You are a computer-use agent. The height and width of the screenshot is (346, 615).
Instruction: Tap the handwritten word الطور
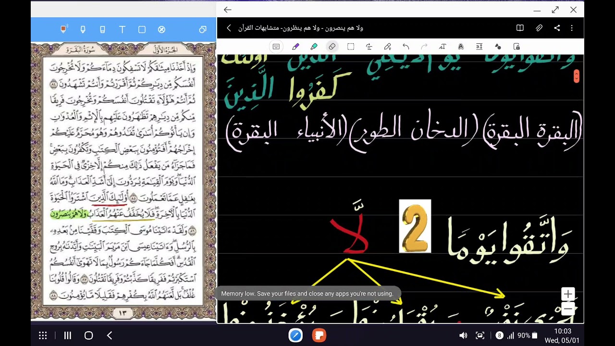pos(380,131)
